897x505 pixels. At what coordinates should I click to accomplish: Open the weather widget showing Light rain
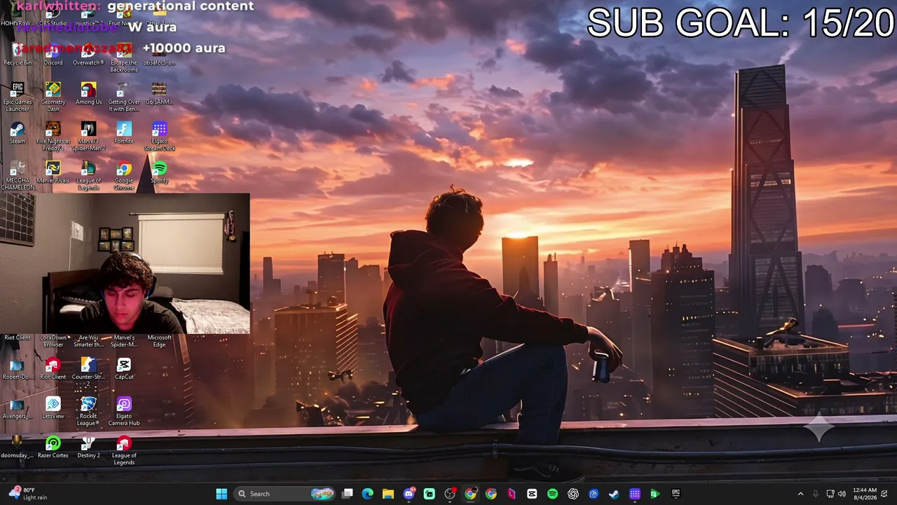(x=27, y=494)
